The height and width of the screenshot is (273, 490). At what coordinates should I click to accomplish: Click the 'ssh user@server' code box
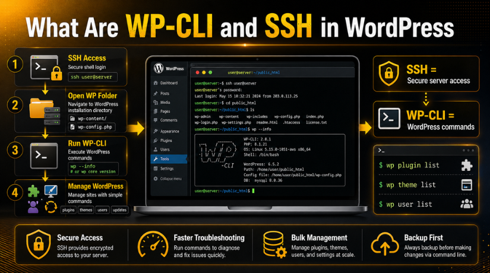tap(93, 77)
